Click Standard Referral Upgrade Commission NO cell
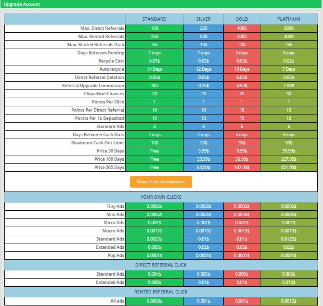323x306 pixels. [x=155, y=86]
